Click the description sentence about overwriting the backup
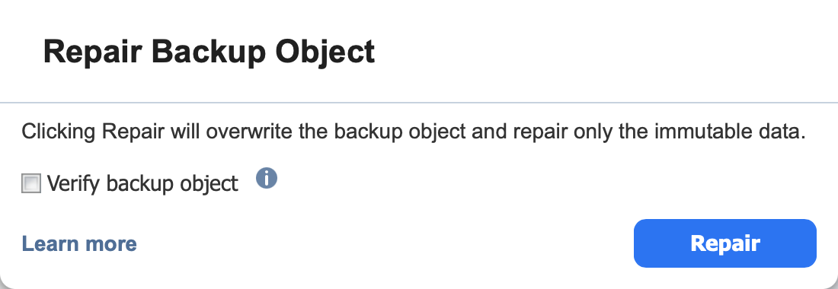 coord(413,132)
